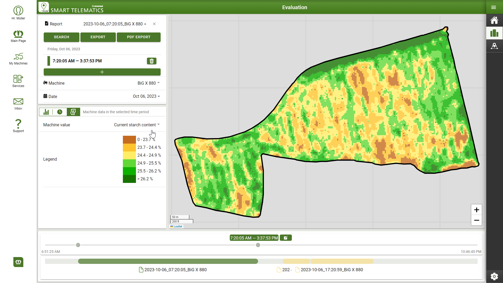The height and width of the screenshot is (283, 503).
Task: Open the hamburger menu top right
Action: point(494,7)
